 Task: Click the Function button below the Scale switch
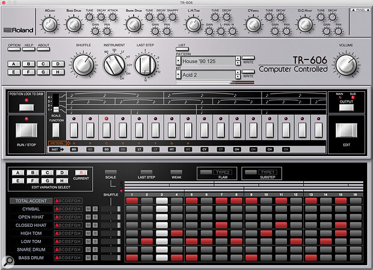tap(56, 130)
